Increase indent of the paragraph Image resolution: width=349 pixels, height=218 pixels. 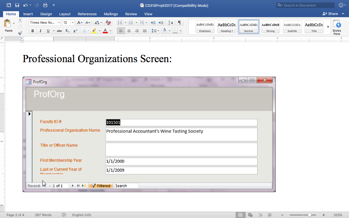click(161, 22)
